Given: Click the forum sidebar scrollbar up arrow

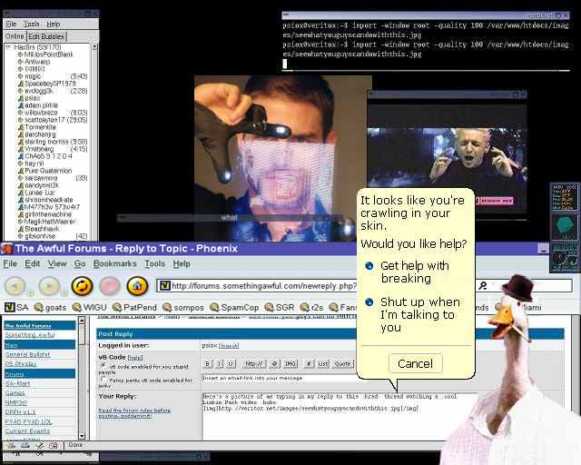Looking at the screenshot, I should click(x=83, y=320).
